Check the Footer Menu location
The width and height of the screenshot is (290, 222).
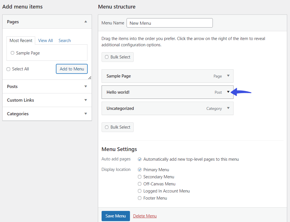(x=140, y=198)
